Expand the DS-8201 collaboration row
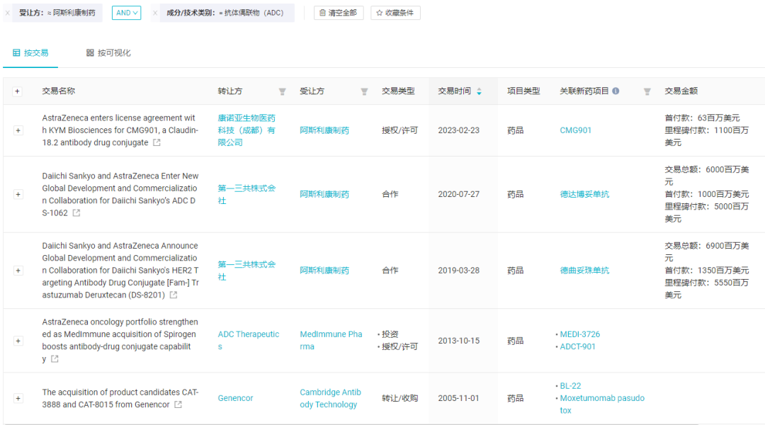765x425 pixels. pyautogui.click(x=18, y=271)
